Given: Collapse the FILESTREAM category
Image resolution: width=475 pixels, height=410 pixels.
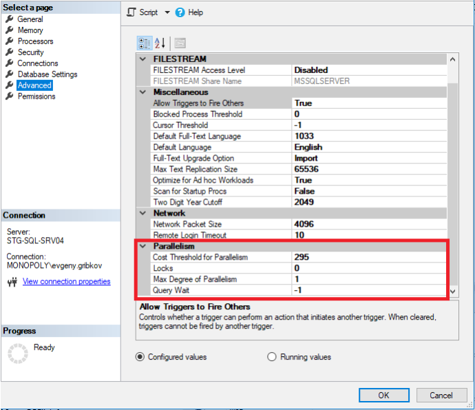Looking at the screenshot, I should point(142,59).
